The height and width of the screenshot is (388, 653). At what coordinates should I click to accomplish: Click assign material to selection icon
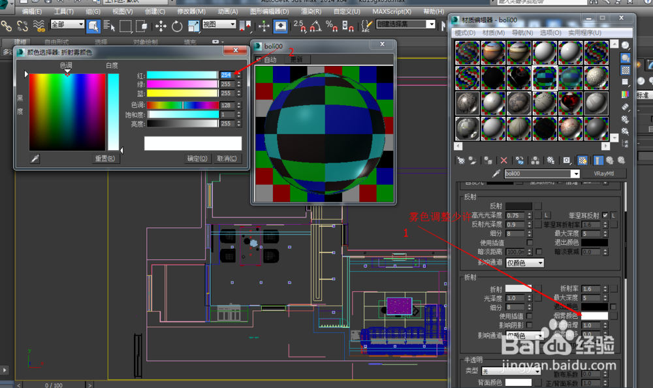(x=488, y=161)
